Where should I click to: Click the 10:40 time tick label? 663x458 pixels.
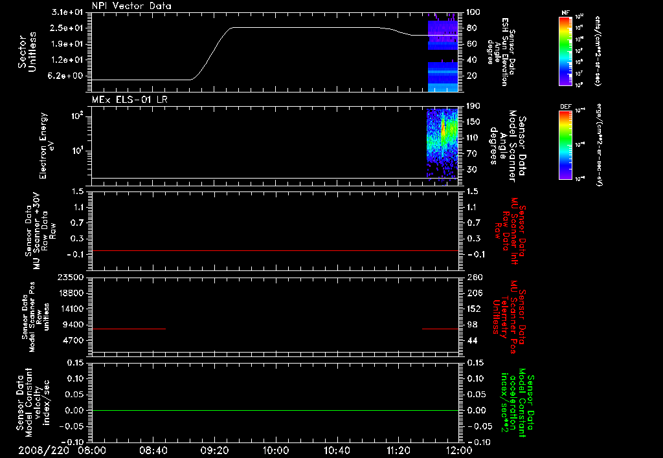coord(337,450)
